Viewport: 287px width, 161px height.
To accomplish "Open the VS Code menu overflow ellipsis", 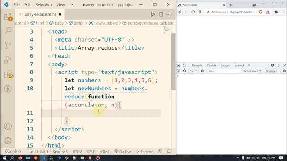I will [73, 5].
